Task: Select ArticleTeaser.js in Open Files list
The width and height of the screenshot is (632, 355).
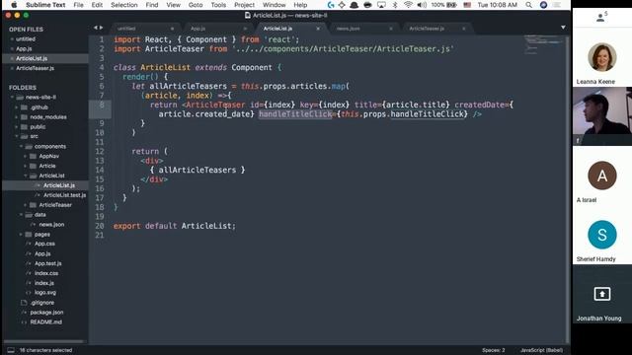Action: (36, 68)
